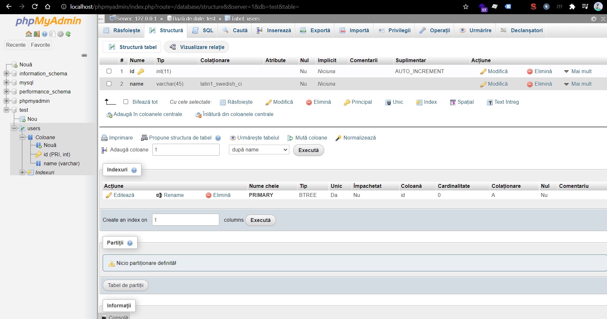
Task: Open the browser extensions puzzle icon
Action: click(572, 6)
